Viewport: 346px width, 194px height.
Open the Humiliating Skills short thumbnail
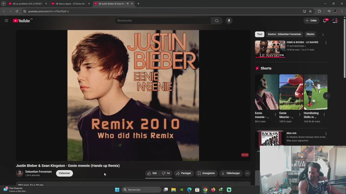[315, 92]
